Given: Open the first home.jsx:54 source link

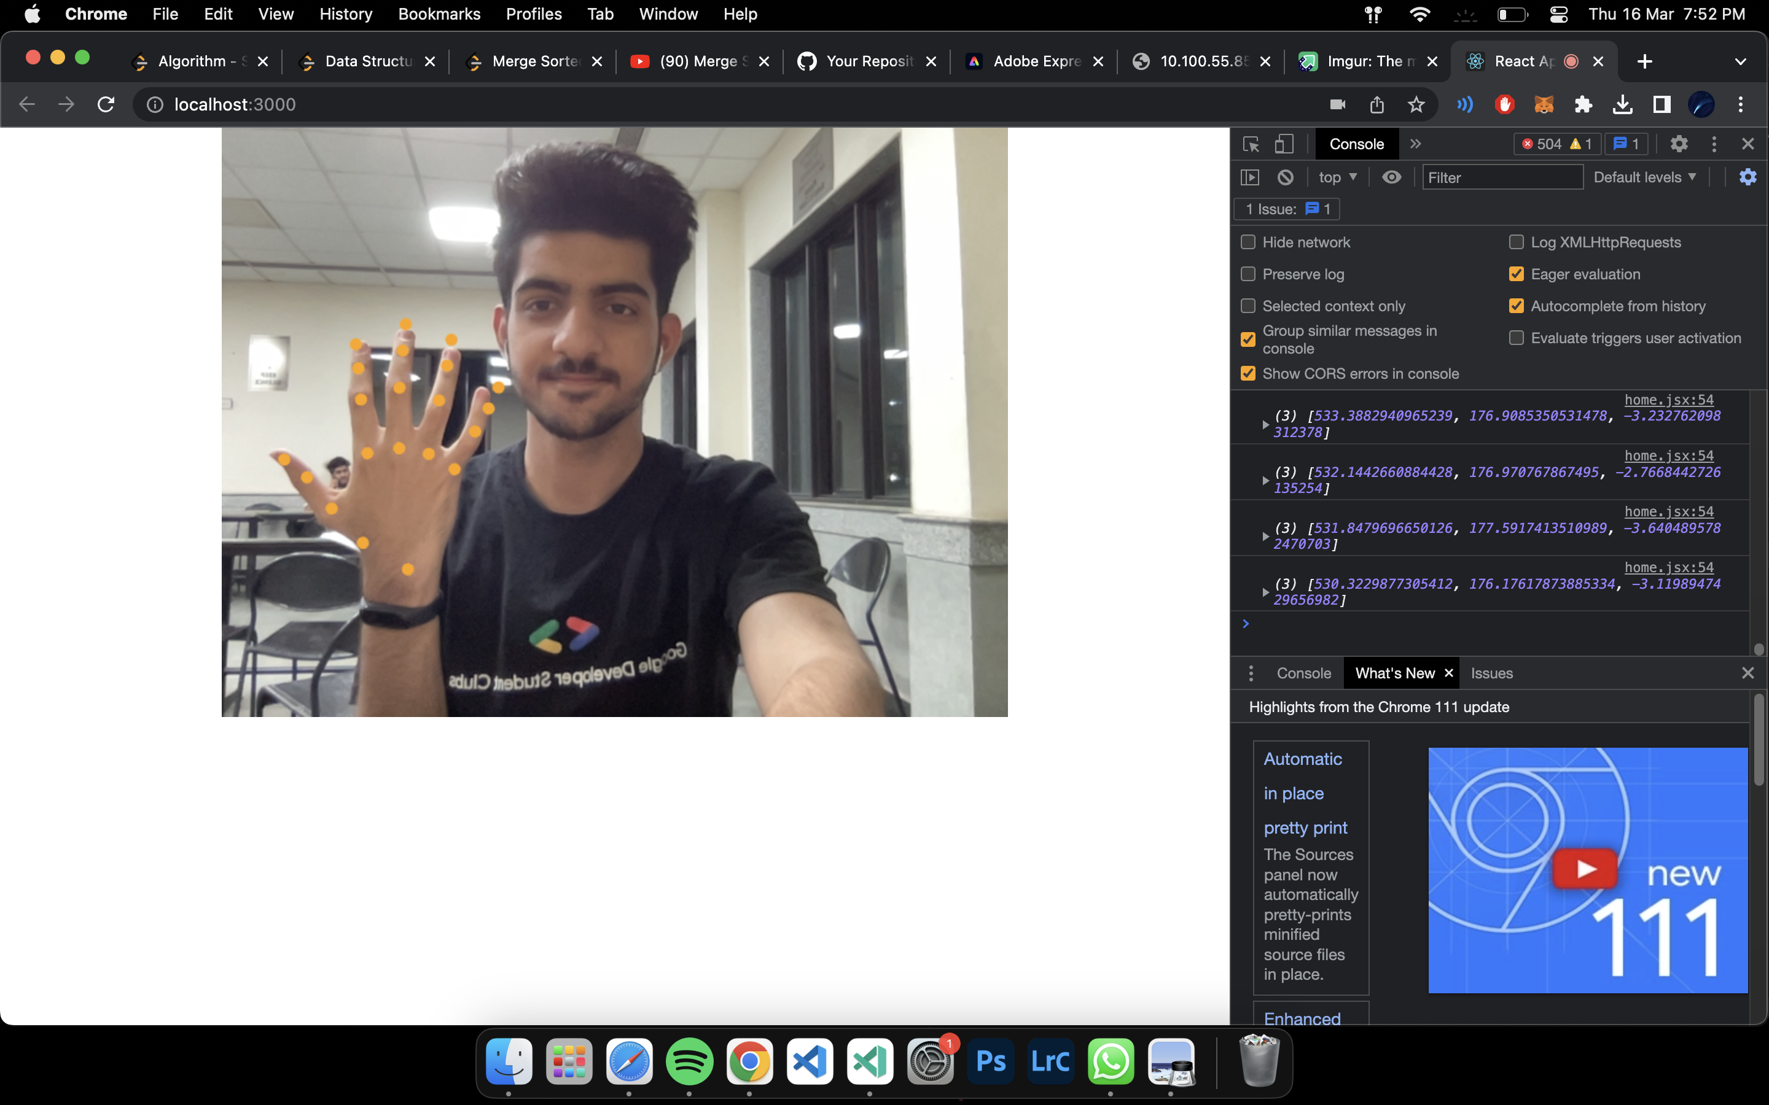Looking at the screenshot, I should click(1669, 400).
